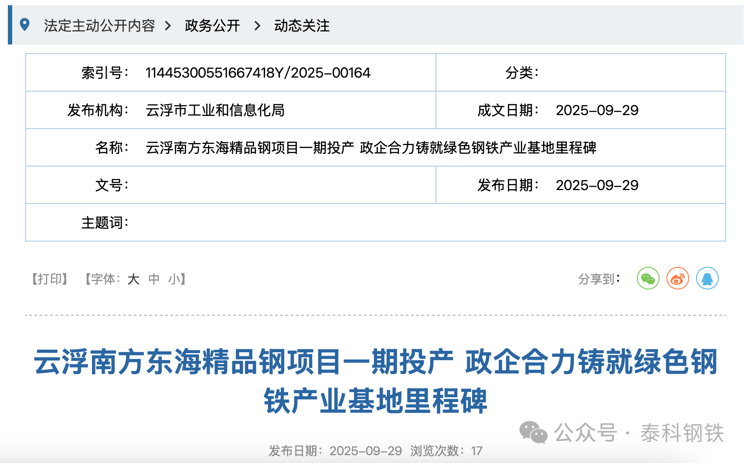Click the location pin icon in breadcrumb
Screen dimensions: 748x463
25,25
